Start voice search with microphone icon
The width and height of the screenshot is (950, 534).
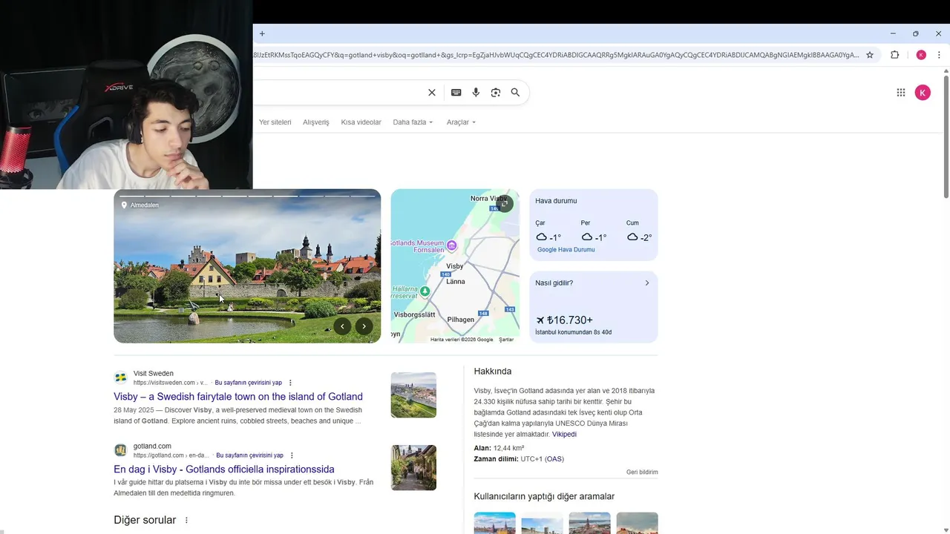coord(476,93)
